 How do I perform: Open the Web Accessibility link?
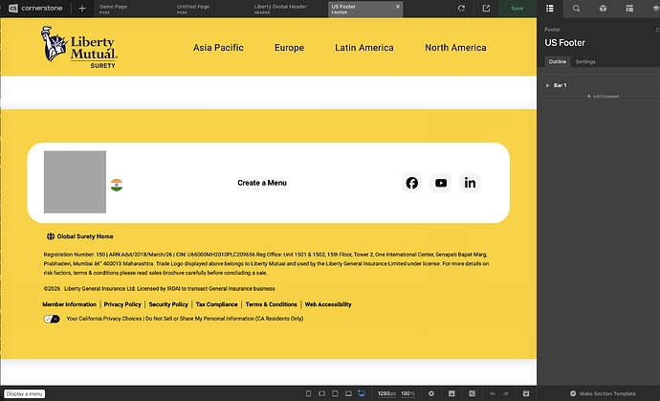pyautogui.click(x=328, y=304)
